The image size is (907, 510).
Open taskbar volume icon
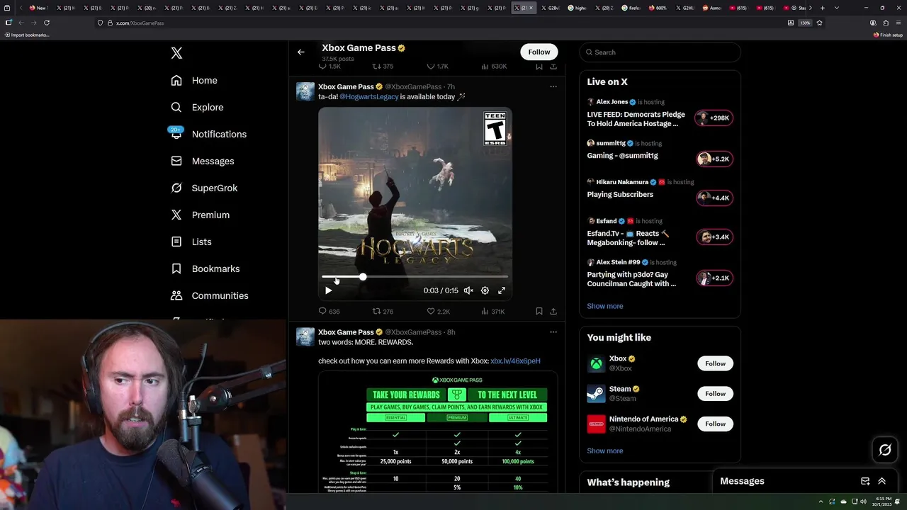pyautogui.click(x=863, y=501)
